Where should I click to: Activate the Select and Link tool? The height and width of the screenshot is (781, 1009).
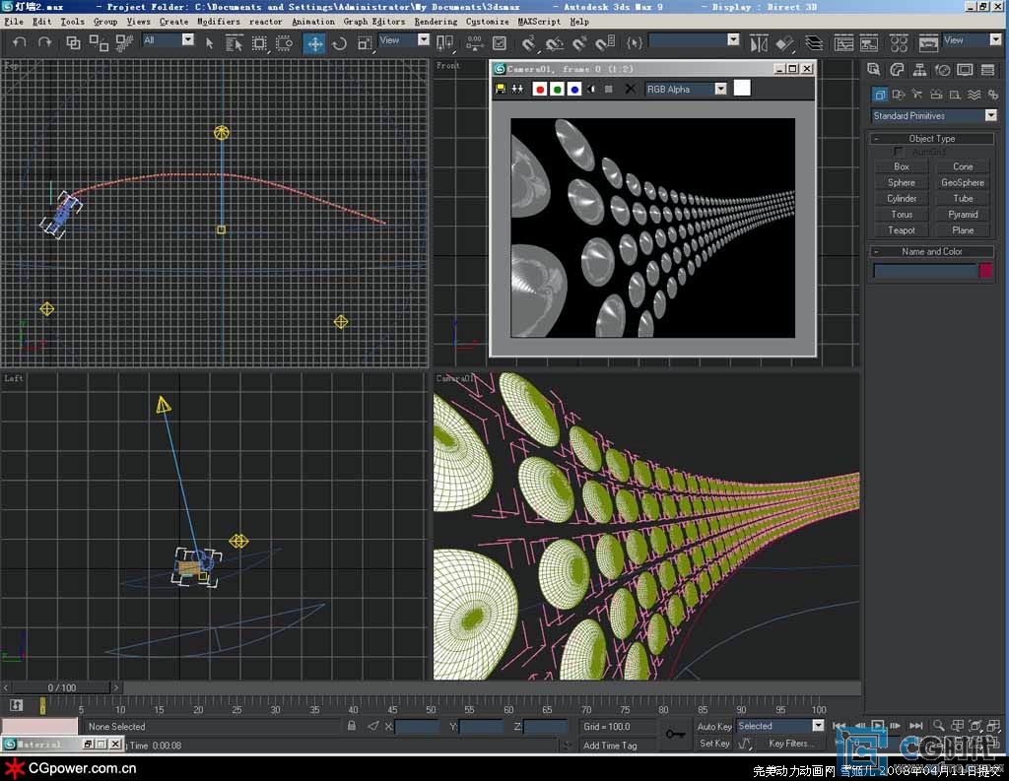(x=73, y=43)
